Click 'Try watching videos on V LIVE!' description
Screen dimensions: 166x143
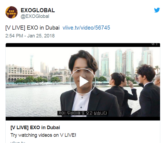click(x=43, y=135)
